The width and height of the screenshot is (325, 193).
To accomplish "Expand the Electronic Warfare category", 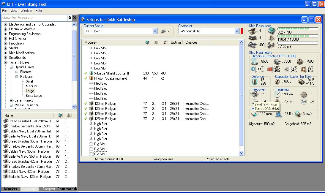I will tap(6, 29).
